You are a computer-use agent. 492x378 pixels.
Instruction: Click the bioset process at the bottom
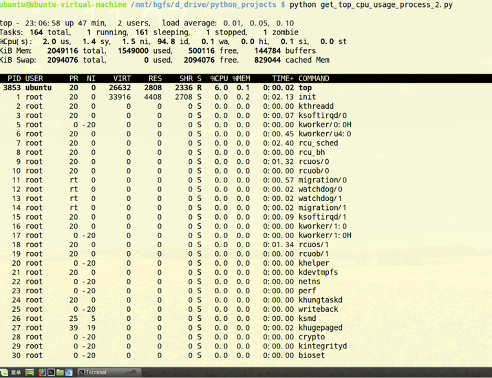click(311, 355)
